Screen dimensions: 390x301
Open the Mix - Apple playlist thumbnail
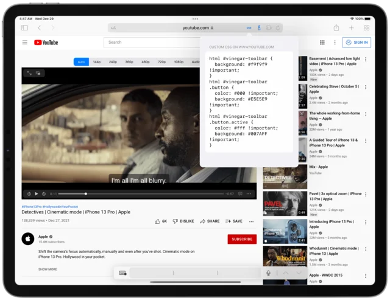(285, 178)
